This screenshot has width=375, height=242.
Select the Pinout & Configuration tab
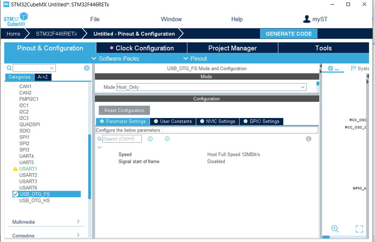tap(50, 48)
